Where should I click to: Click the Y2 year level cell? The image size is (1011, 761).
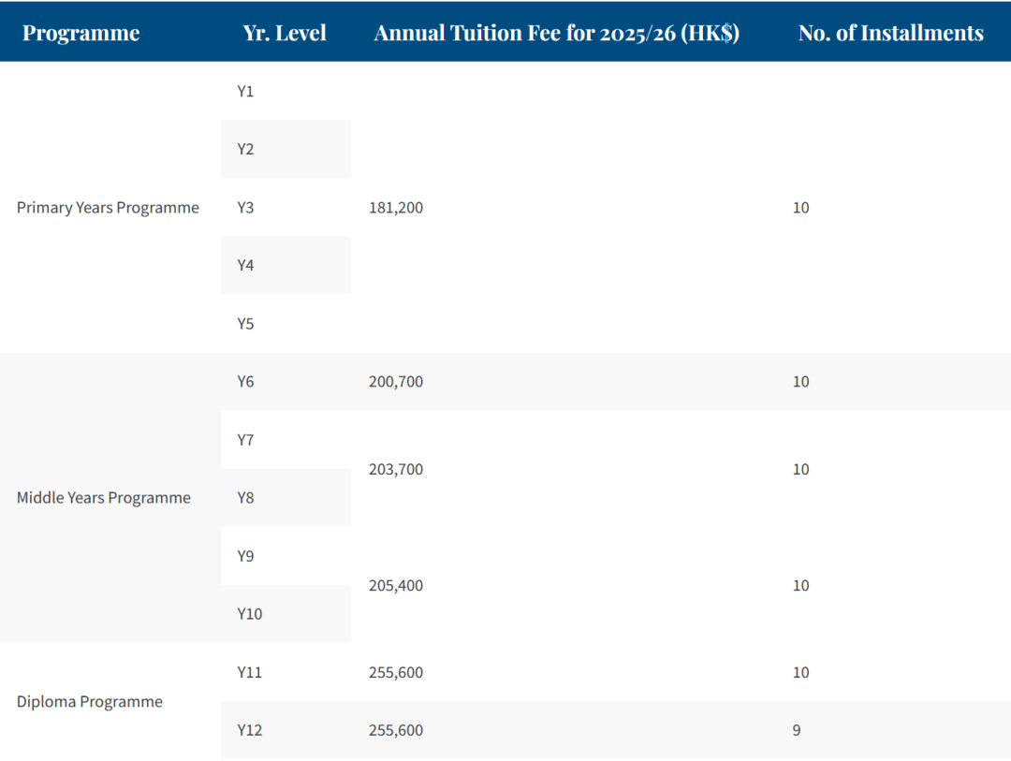245,150
